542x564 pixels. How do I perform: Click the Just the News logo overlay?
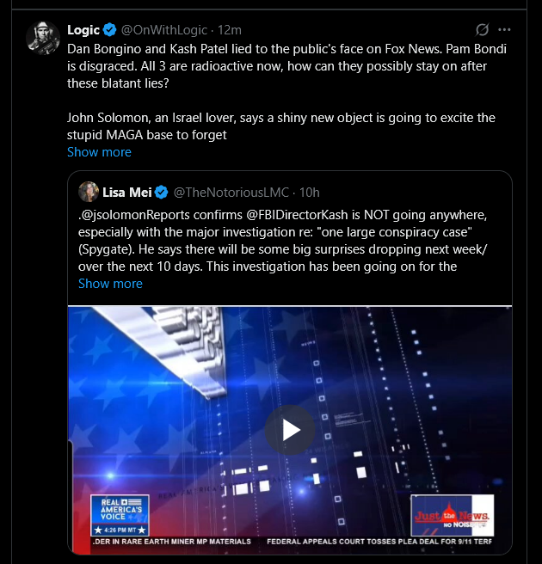coord(452,515)
